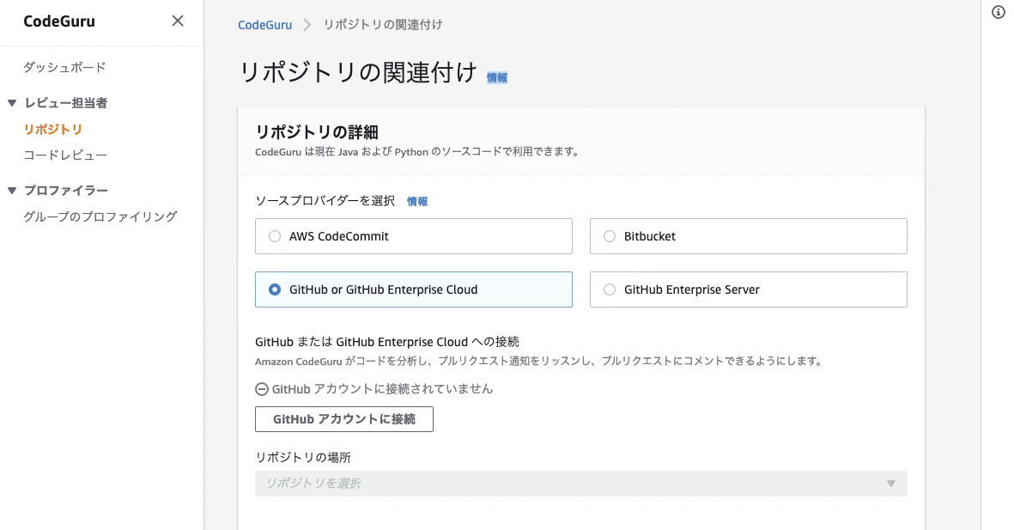Click リポジトリの関連付け breadcrumb text

tap(383, 25)
